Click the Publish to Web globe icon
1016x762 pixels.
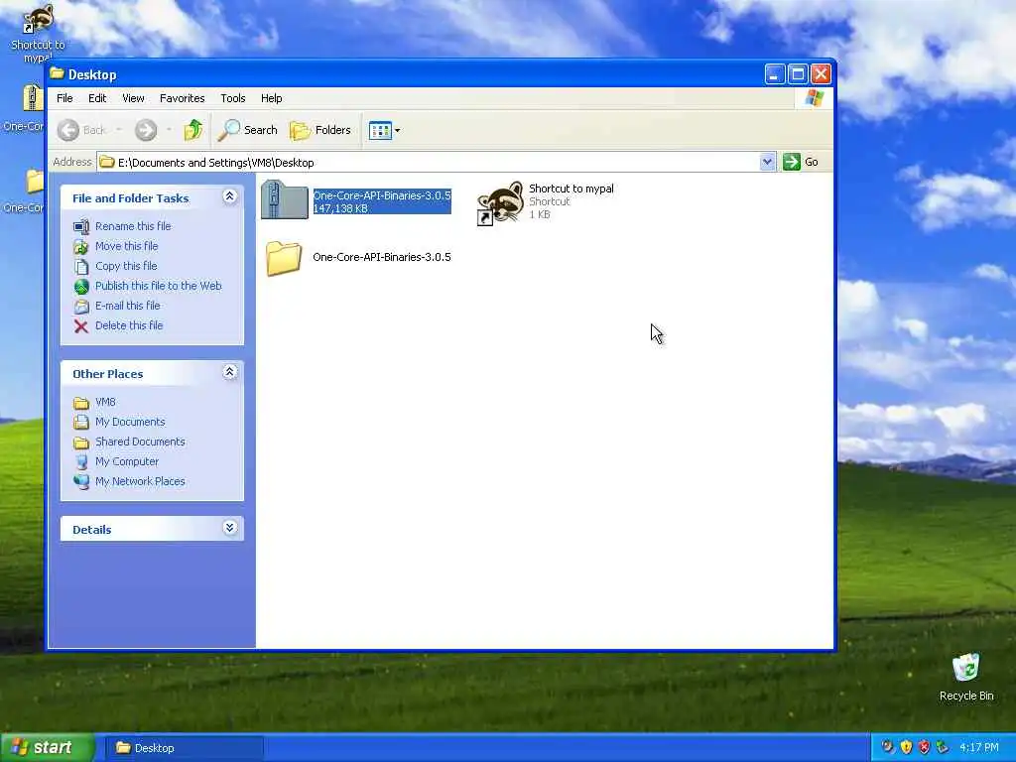(x=81, y=287)
